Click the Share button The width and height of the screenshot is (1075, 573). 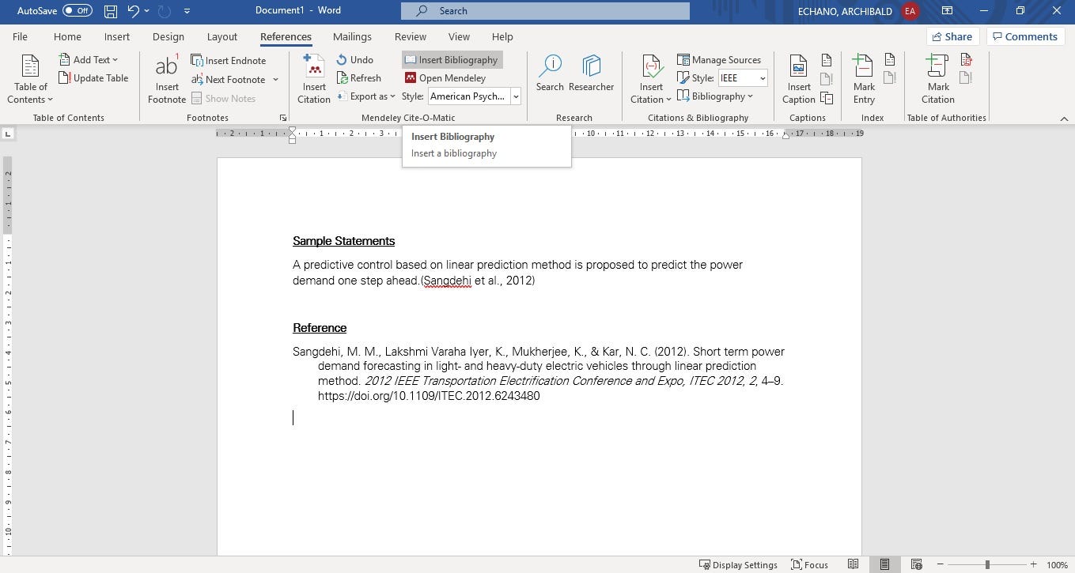tap(952, 36)
